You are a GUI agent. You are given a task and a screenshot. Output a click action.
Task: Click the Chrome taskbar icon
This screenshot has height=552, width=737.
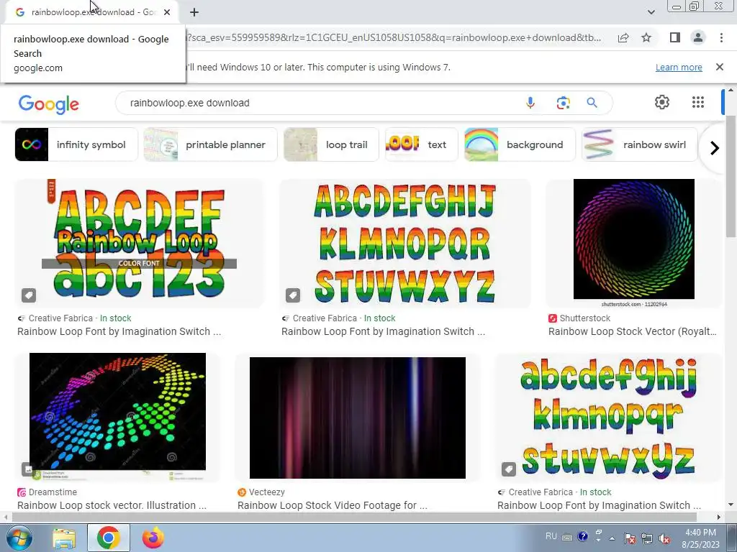pyautogui.click(x=109, y=538)
